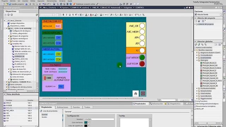
Task: Expand the ToggleSwitches library folder
Action: point(197,99)
